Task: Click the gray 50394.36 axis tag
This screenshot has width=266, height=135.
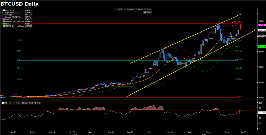Action: point(262,36)
